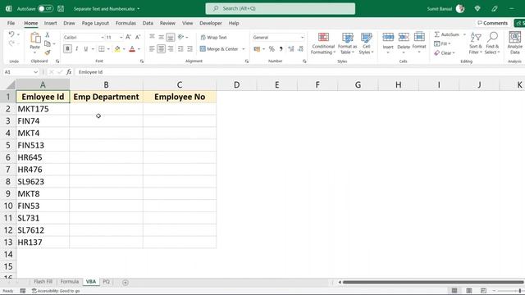Open the File menu
The height and width of the screenshot is (295, 525).
coord(11,23)
